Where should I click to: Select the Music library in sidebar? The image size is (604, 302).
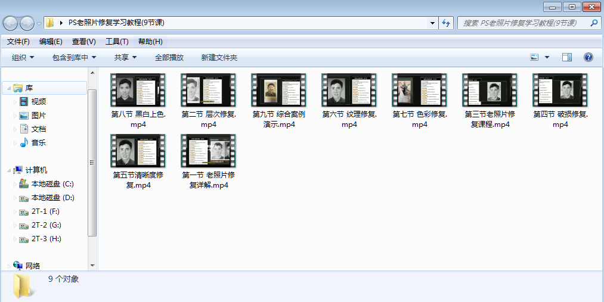point(24,143)
